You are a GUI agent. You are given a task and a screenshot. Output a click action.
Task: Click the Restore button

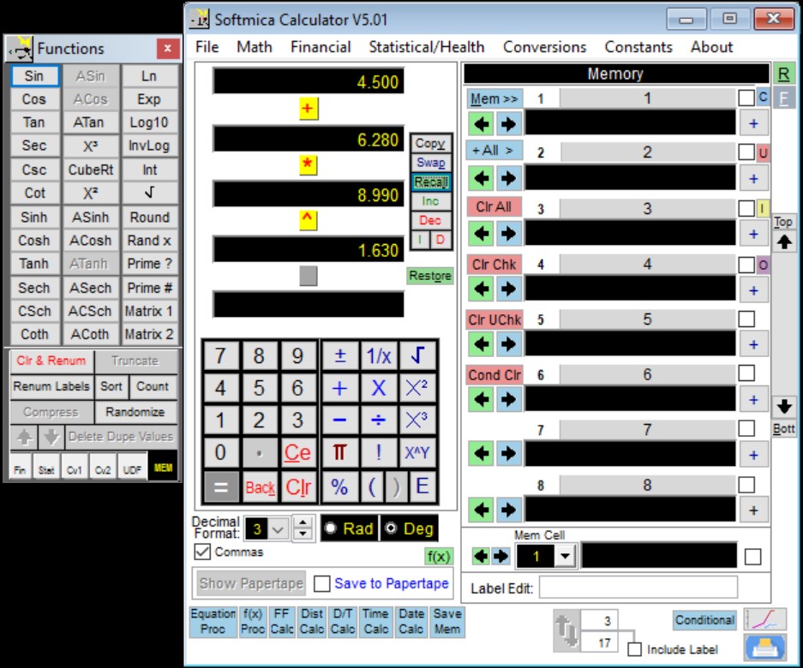click(430, 276)
